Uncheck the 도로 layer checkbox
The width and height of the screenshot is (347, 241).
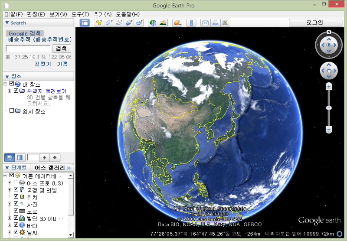tap(16, 210)
